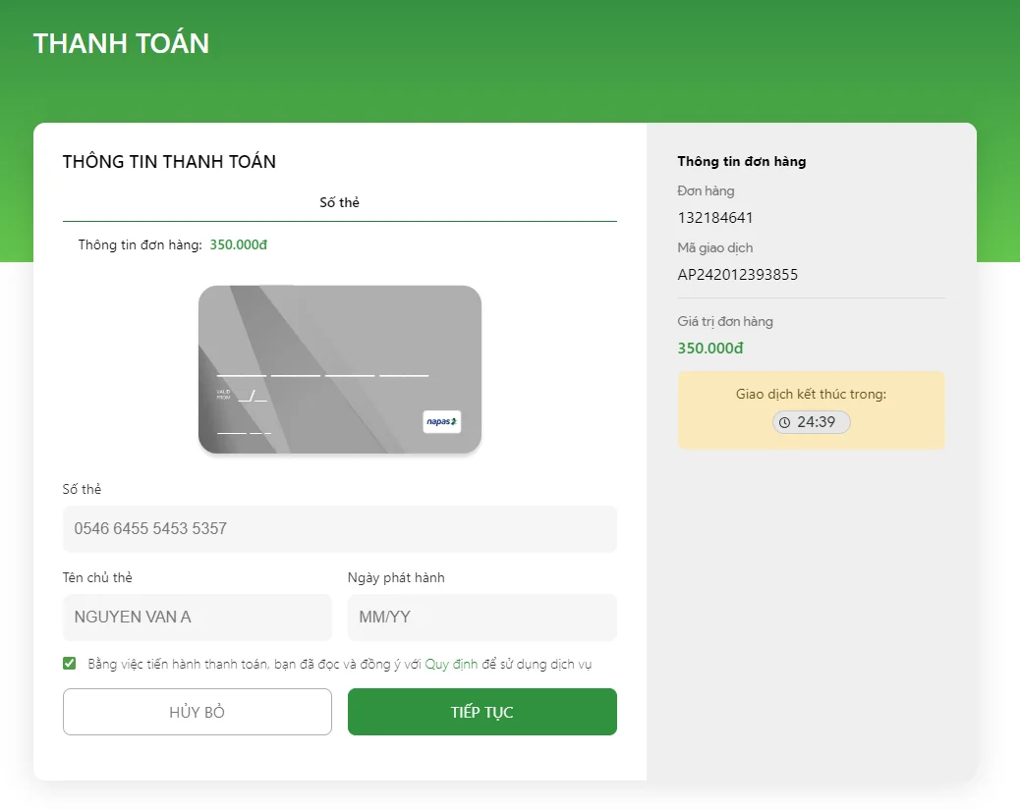The image size is (1020, 809).
Task: Click the napas logo on the card
Action: (x=441, y=422)
